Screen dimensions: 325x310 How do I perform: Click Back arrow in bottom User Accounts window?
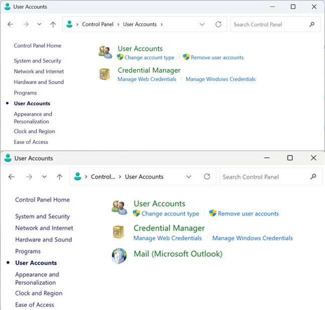(12, 177)
